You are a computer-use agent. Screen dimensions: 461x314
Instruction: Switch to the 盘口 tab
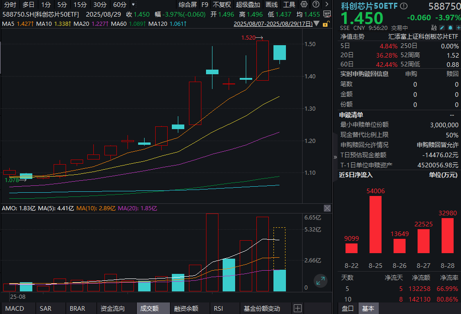(x=347, y=308)
